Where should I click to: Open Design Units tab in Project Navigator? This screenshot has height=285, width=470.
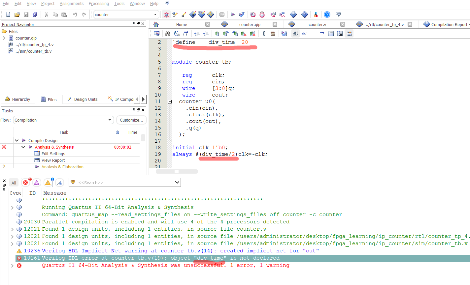coord(83,99)
